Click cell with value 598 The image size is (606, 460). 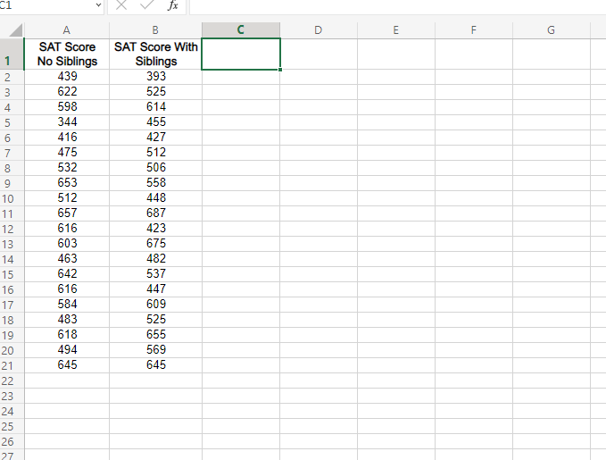(x=67, y=107)
